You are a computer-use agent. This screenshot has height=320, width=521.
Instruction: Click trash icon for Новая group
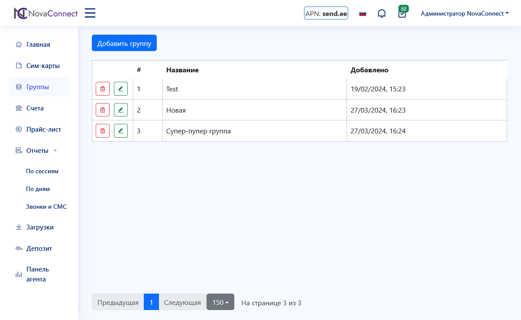[x=103, y=110]
